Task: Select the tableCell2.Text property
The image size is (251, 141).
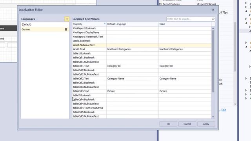Action: 89,78
